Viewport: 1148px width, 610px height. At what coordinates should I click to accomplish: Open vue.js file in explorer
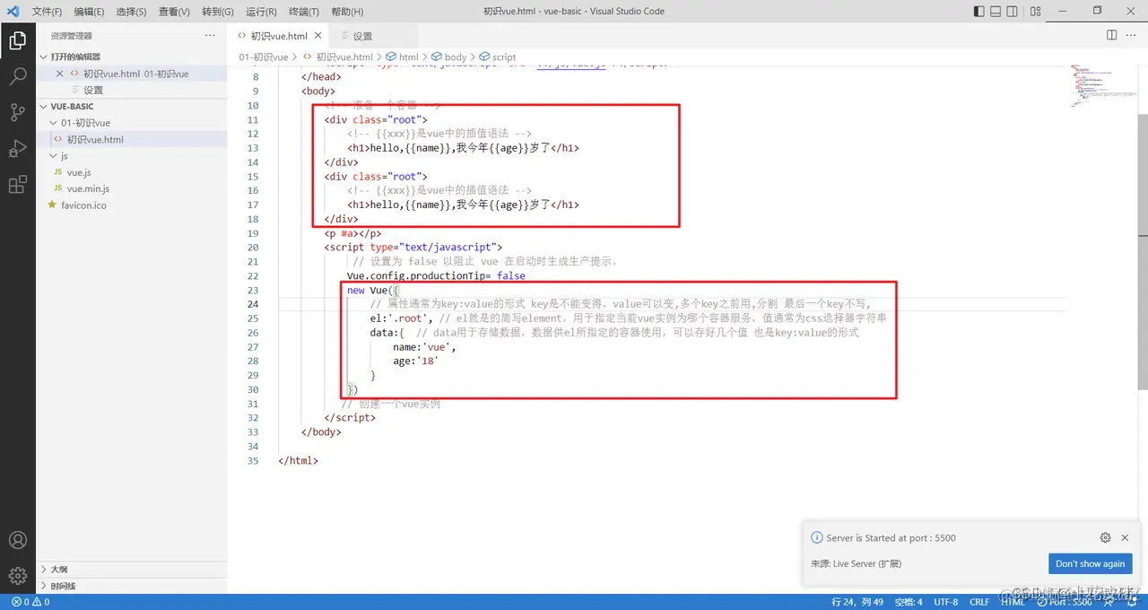pyautogui.click(x=131, y=172)
